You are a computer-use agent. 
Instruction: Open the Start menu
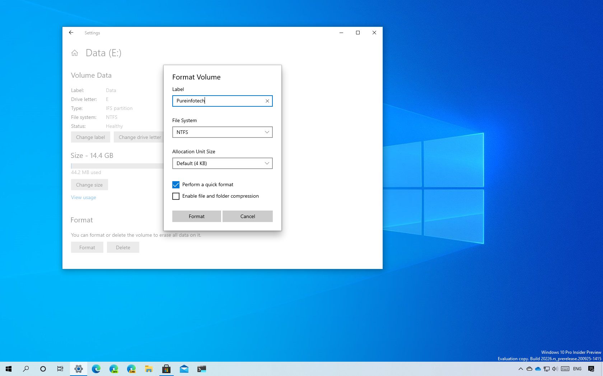coord(8,369)
